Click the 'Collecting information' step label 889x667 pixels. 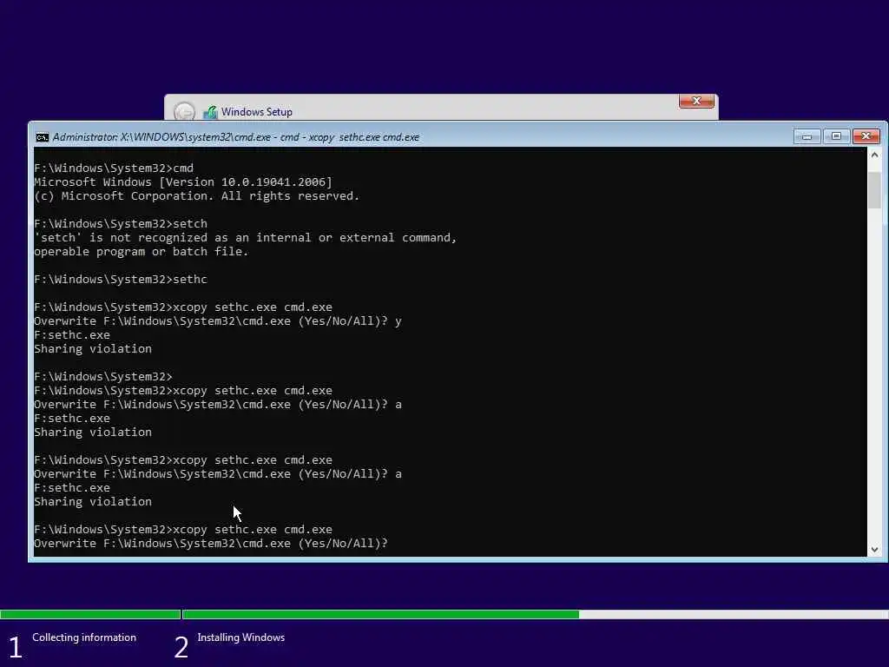click(x=84, y=637)
